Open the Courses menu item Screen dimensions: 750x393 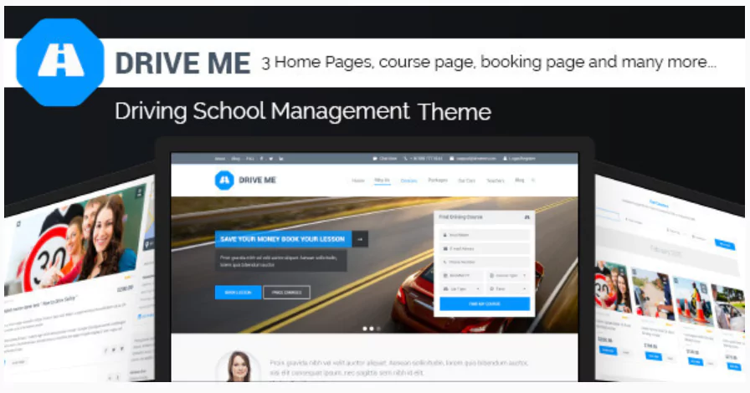coord(409,181)
